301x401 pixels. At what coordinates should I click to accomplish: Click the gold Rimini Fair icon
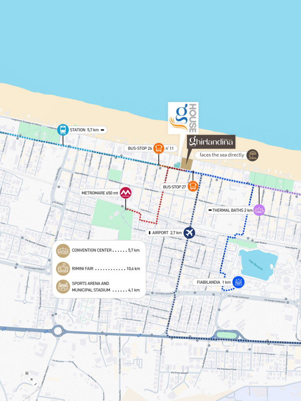[63, 269]
